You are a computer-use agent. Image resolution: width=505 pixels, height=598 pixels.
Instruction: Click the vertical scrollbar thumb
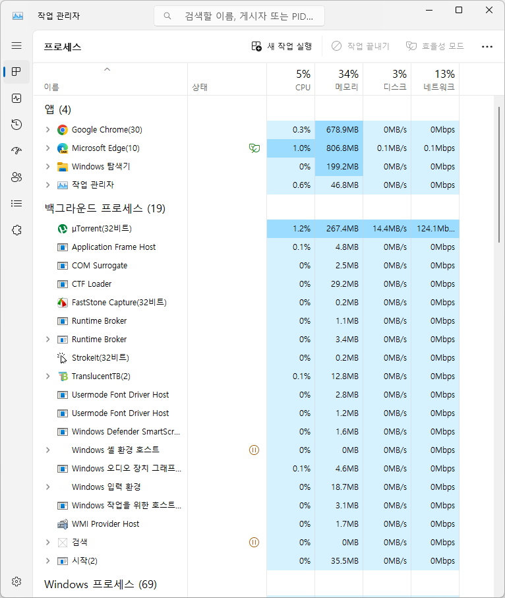click(x=499, y=175)
